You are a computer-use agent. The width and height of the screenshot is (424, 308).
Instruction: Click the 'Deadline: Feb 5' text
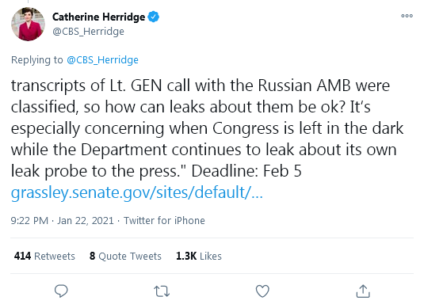click(246, 171)
